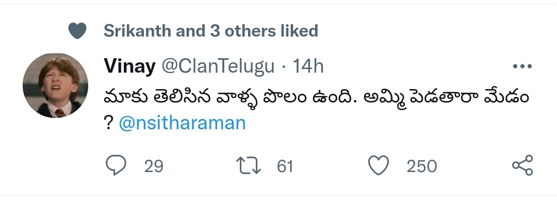Click the reply count 29
This screenshot has width=557, height=204.
154,166
